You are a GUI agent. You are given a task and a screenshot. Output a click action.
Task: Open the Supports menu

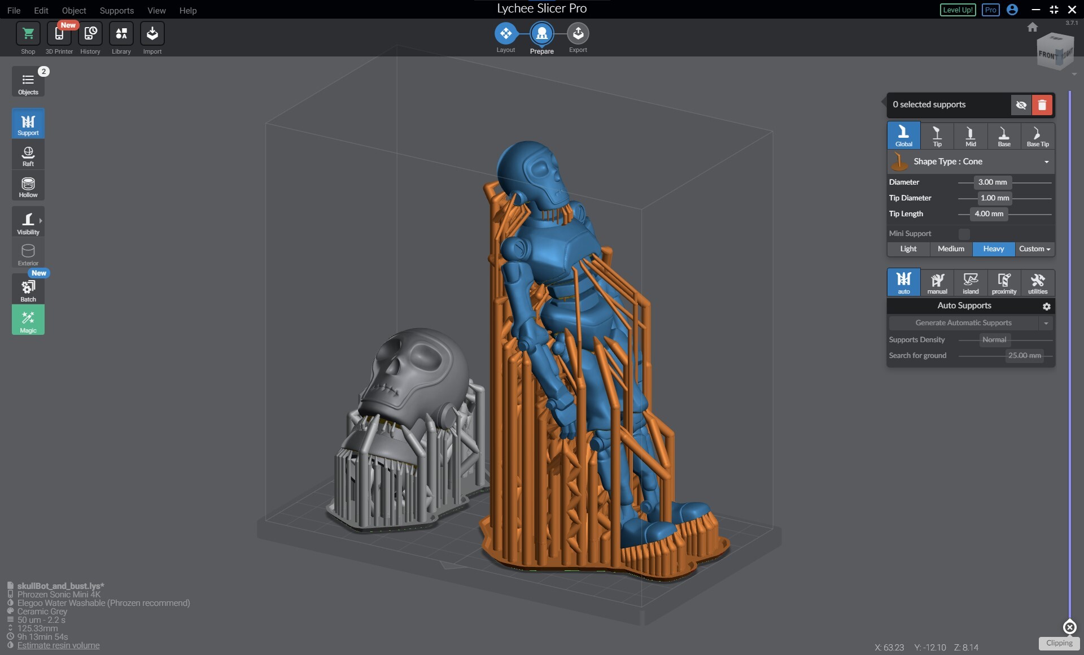(x=116, y=10)
